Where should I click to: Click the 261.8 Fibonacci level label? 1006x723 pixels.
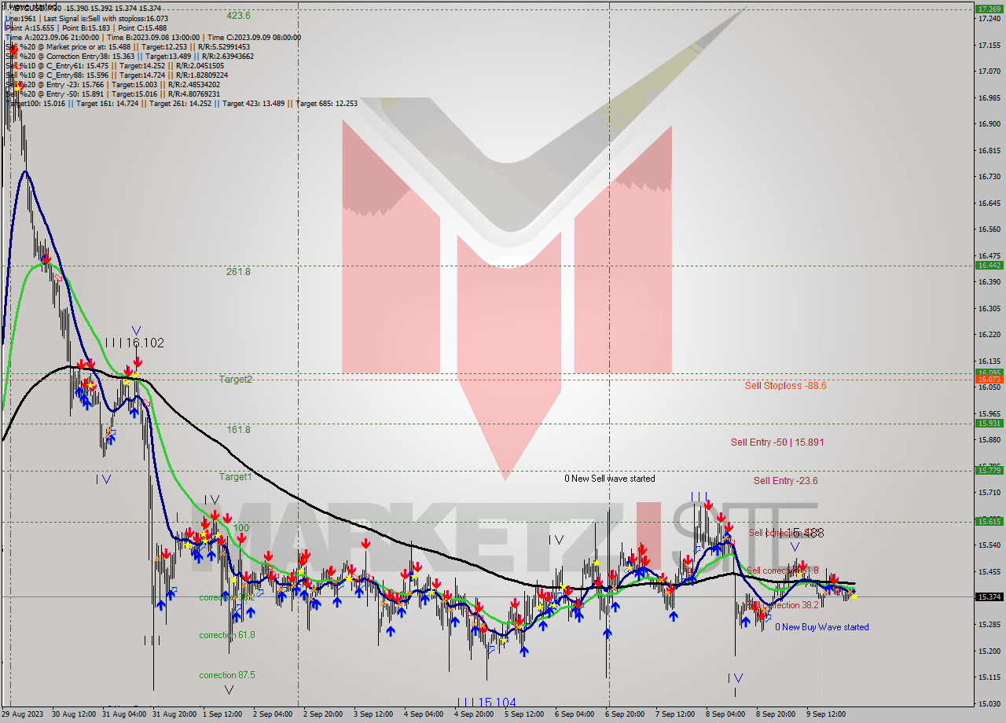(238, 272)
